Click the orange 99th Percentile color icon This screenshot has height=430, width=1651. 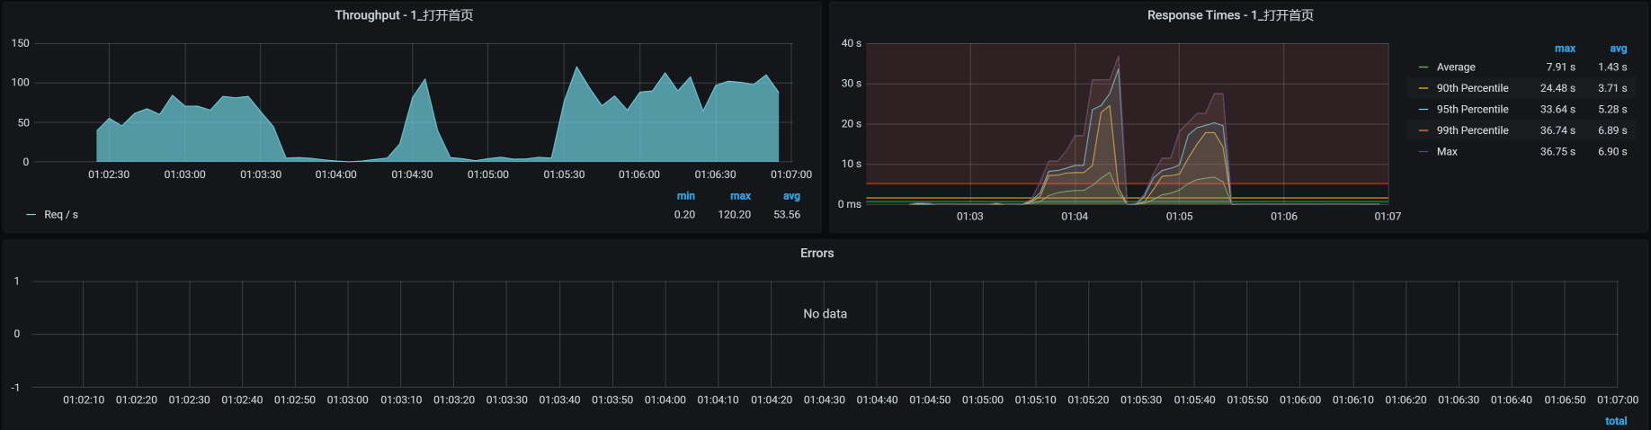point(1423,130)
